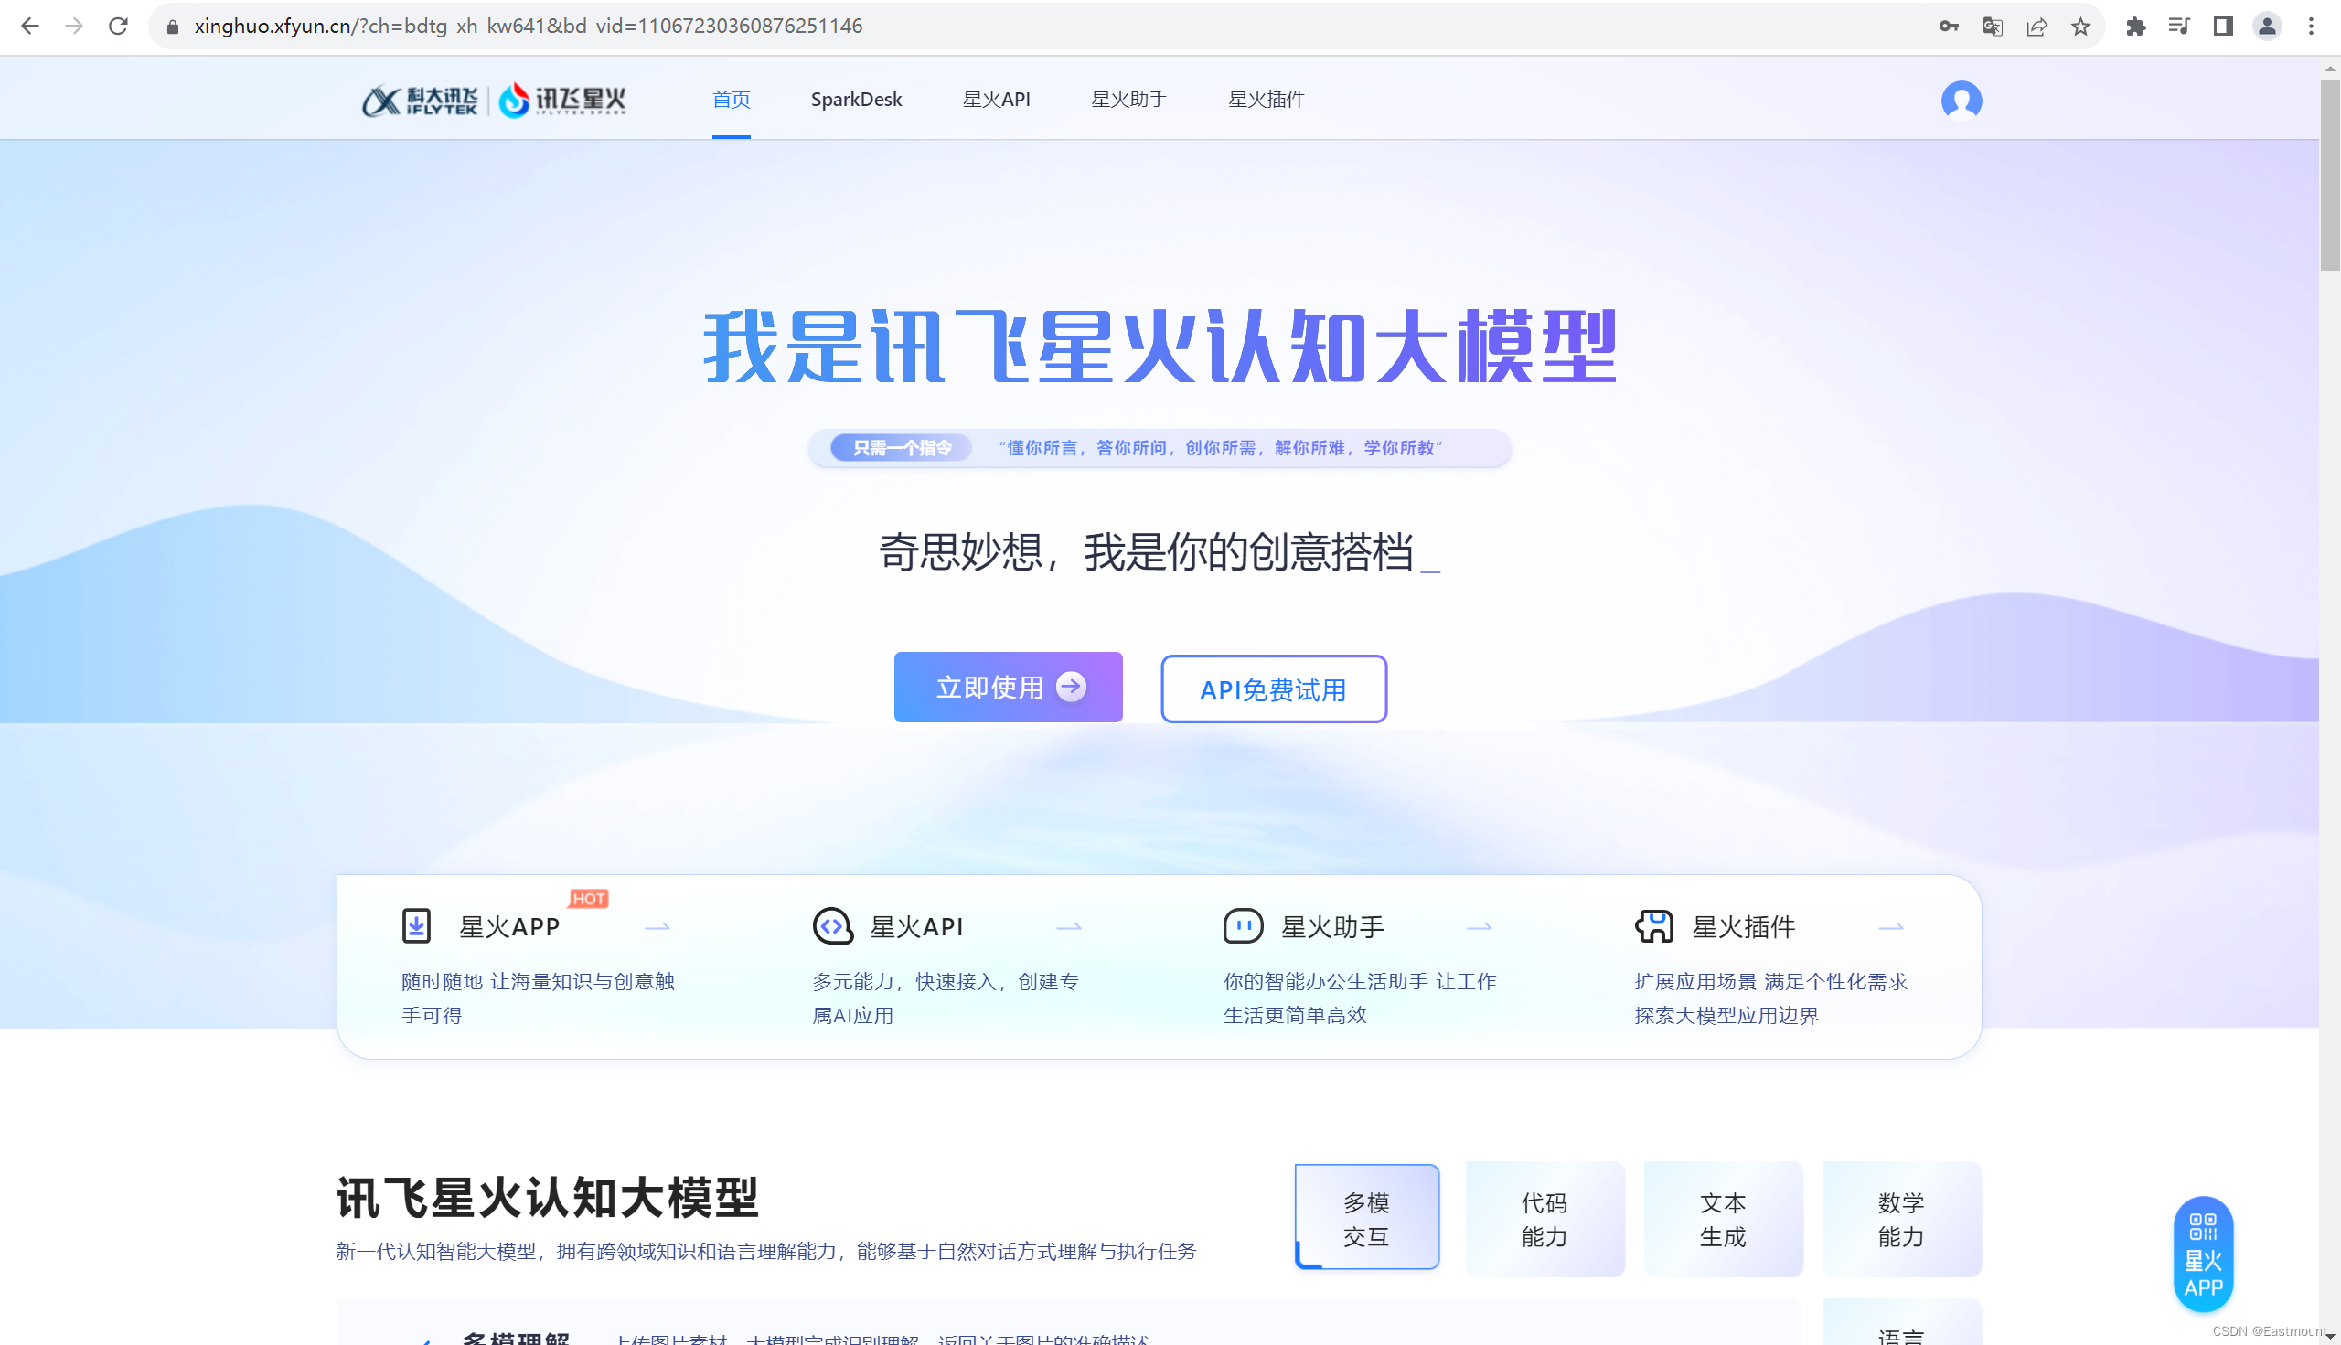Expand the 星火API card arrow
Image resolution: width=2341 pixels, height=1345 pixels.
click(1069, 926)
